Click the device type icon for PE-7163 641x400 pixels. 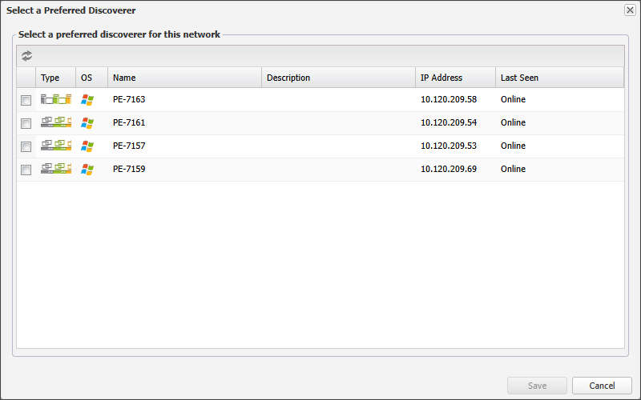(x=56, y=100)
